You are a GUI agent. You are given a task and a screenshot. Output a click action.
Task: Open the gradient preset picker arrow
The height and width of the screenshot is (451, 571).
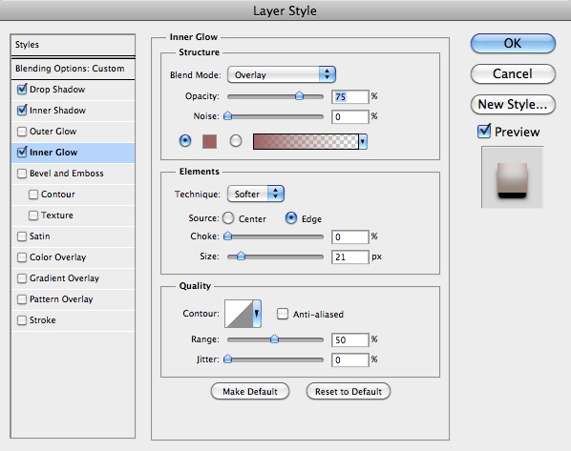[x=363, y=141]
